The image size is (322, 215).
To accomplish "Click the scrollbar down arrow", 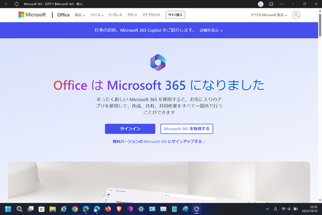I will [x=320, y=200].
